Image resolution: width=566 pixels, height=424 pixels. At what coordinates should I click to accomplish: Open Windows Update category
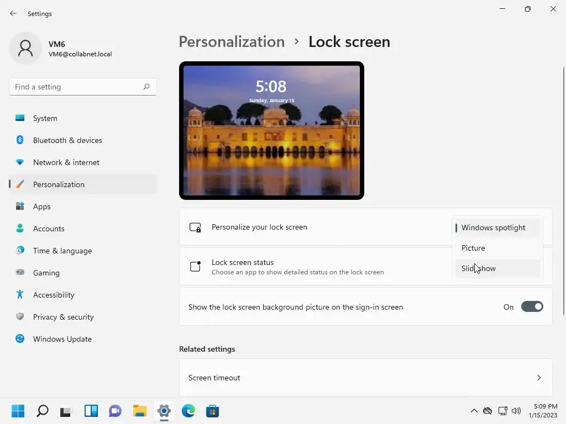coord(83,338)
